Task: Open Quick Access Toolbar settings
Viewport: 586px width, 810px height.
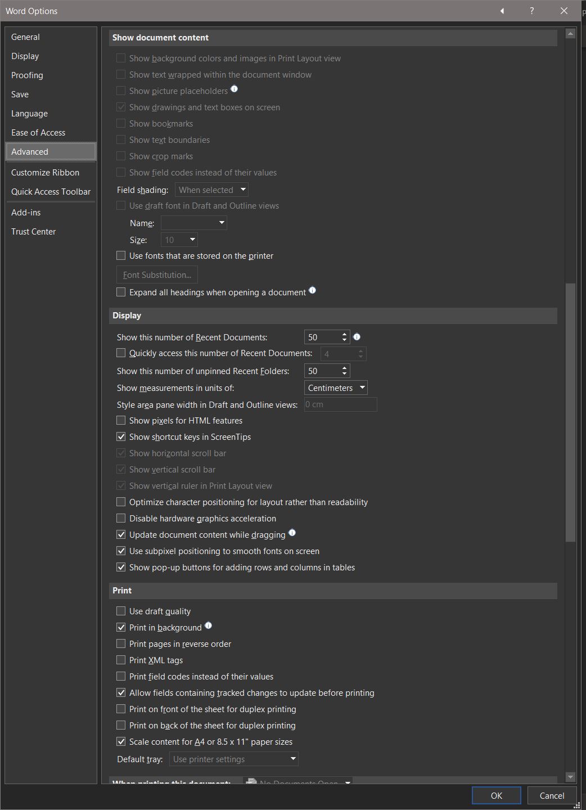Action: coord(51,191)
